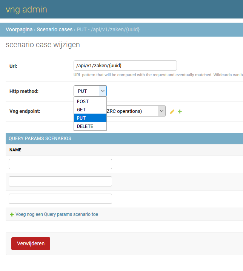Click the 'PUT - /api/v1/zaken/{uuid}' breadcrumb text

point(108,29)
